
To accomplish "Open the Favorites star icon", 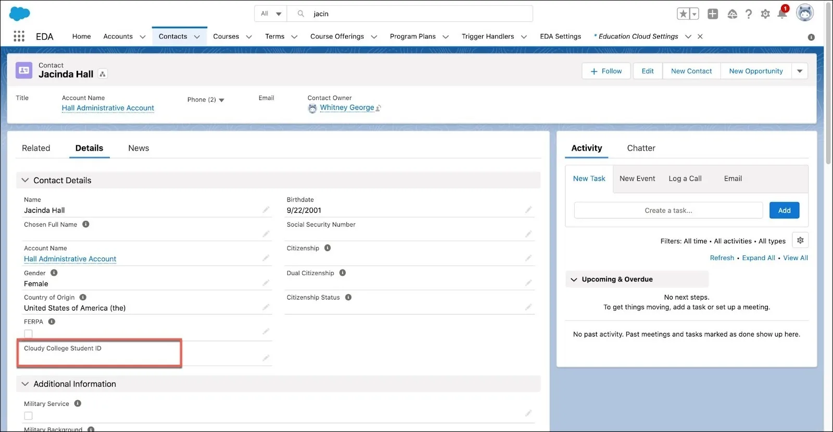I will click(683, 14).
